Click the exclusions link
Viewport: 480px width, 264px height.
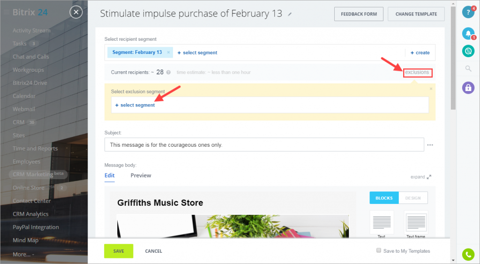tap(417, 73)
